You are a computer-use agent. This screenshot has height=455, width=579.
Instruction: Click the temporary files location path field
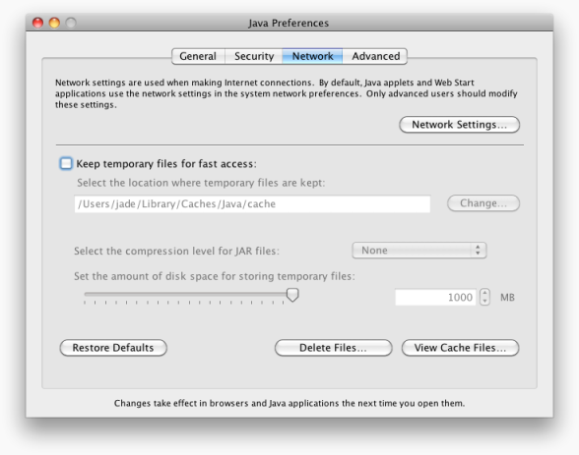(x=252, y=203)
